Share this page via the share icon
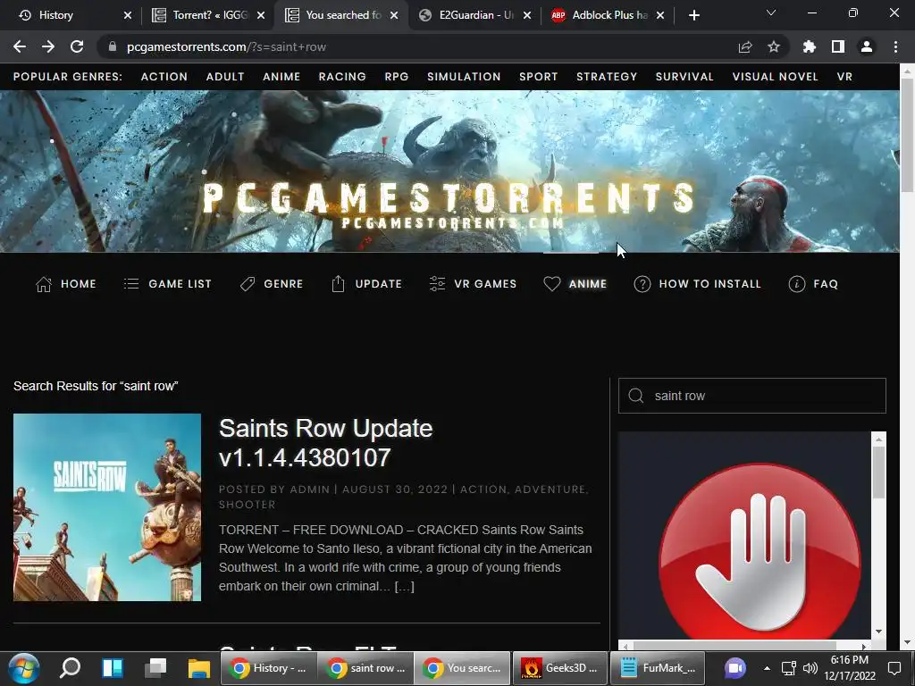915x686 pixels. click(x=745, y=46)
